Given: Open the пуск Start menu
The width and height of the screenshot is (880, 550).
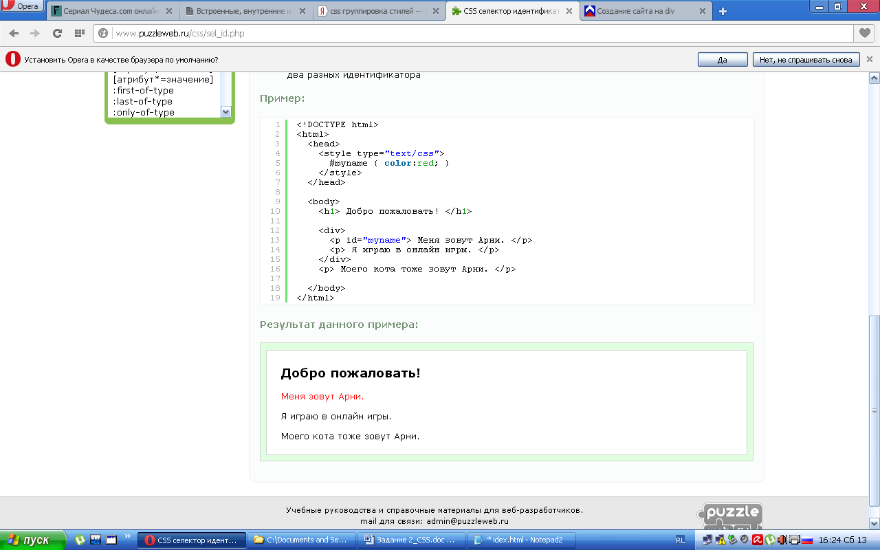Looking at the screenshot, I should 33,540.
